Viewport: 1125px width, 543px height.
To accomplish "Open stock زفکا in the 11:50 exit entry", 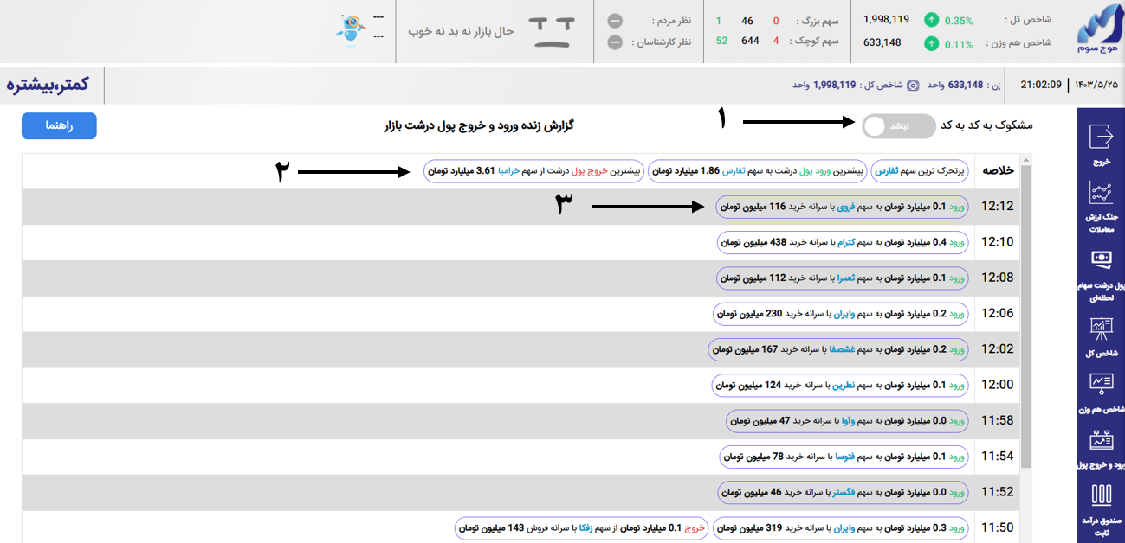I will point(585,527).
